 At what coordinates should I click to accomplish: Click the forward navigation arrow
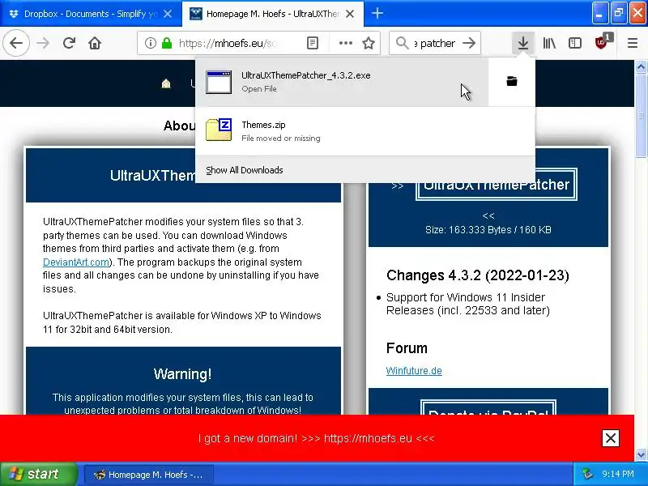[x=43, y=43]
